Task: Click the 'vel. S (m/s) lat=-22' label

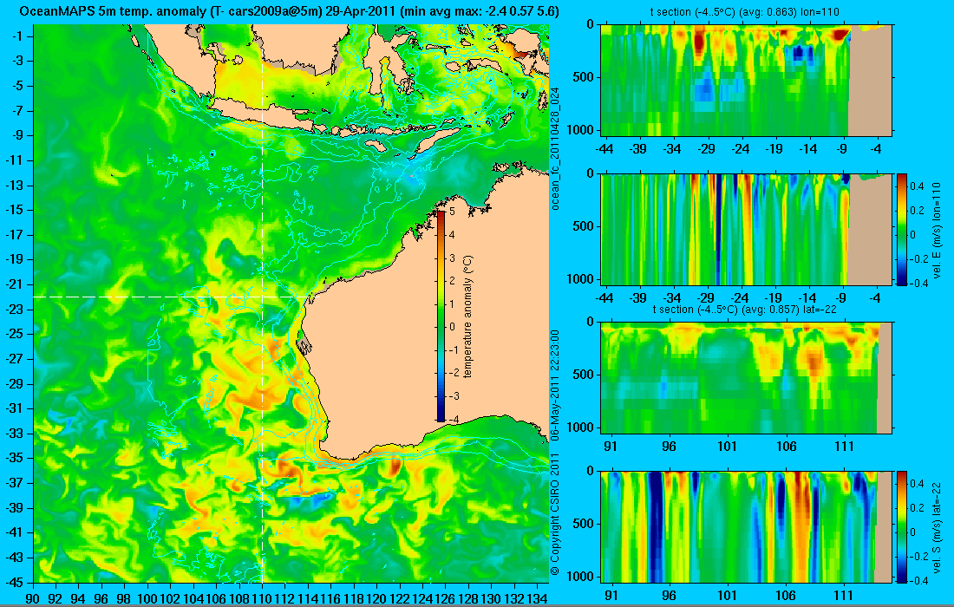Action: tap(937, 526)
